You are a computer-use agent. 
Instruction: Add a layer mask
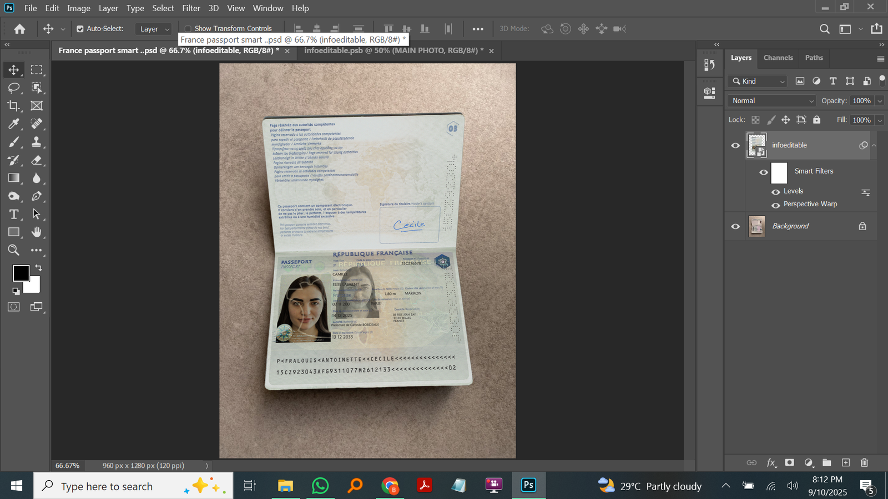[790, 462]
